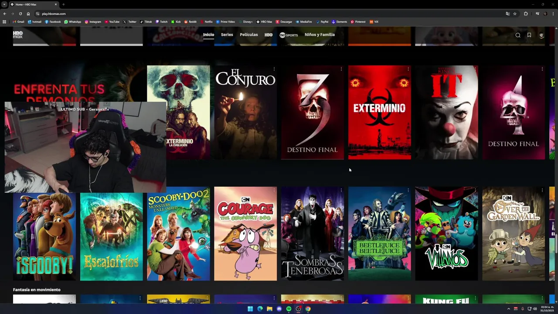Open Beetlejuice Beetlejuice poster
Screen dimensions: 558x314
[379, 234]
